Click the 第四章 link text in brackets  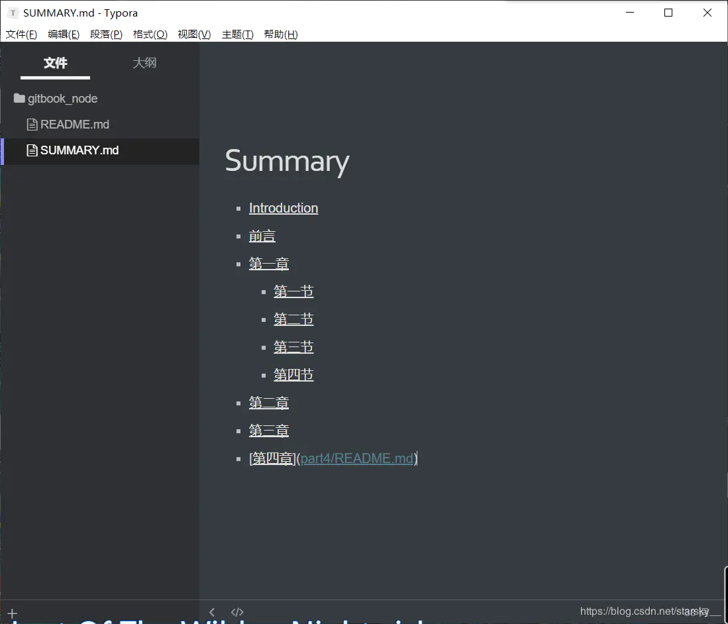pos(272,458)
